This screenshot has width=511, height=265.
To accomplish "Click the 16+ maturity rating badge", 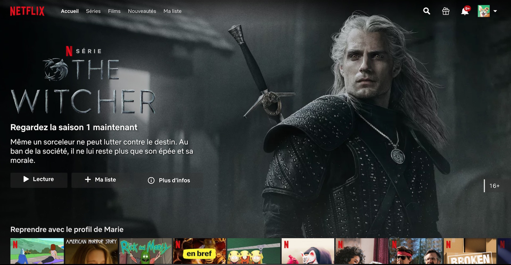I will (494, 186).
